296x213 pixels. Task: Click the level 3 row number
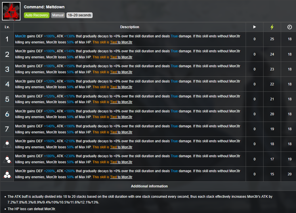coord(7,69)
